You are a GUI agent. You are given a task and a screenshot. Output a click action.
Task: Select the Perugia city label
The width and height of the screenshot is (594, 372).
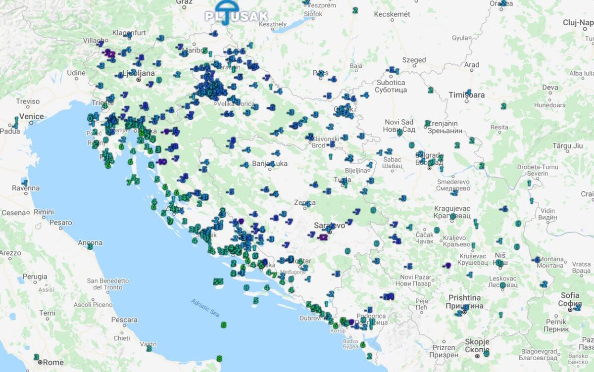point(35,277)
